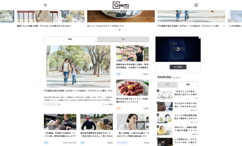Open the 篠原ともえ 40歳で決断 carousel article

[x=44, y=26]
